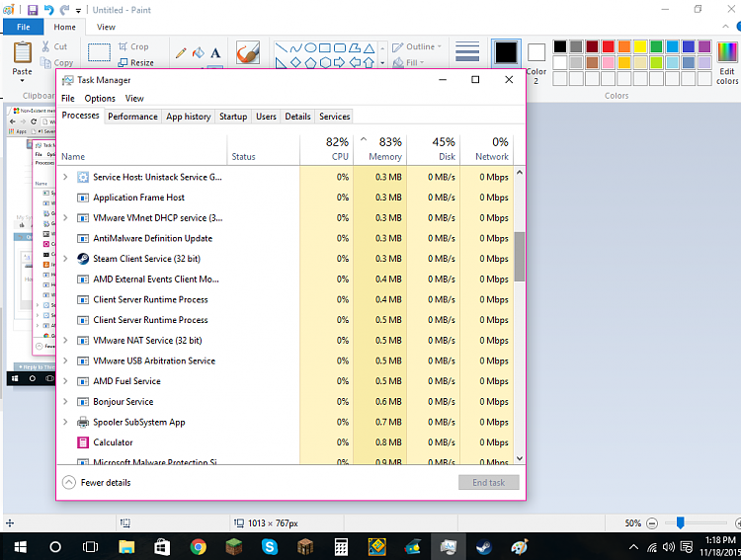This screenshot has width=741, height=560.
Task: Open File Explorer from taskbar
Action: point(126,547)
